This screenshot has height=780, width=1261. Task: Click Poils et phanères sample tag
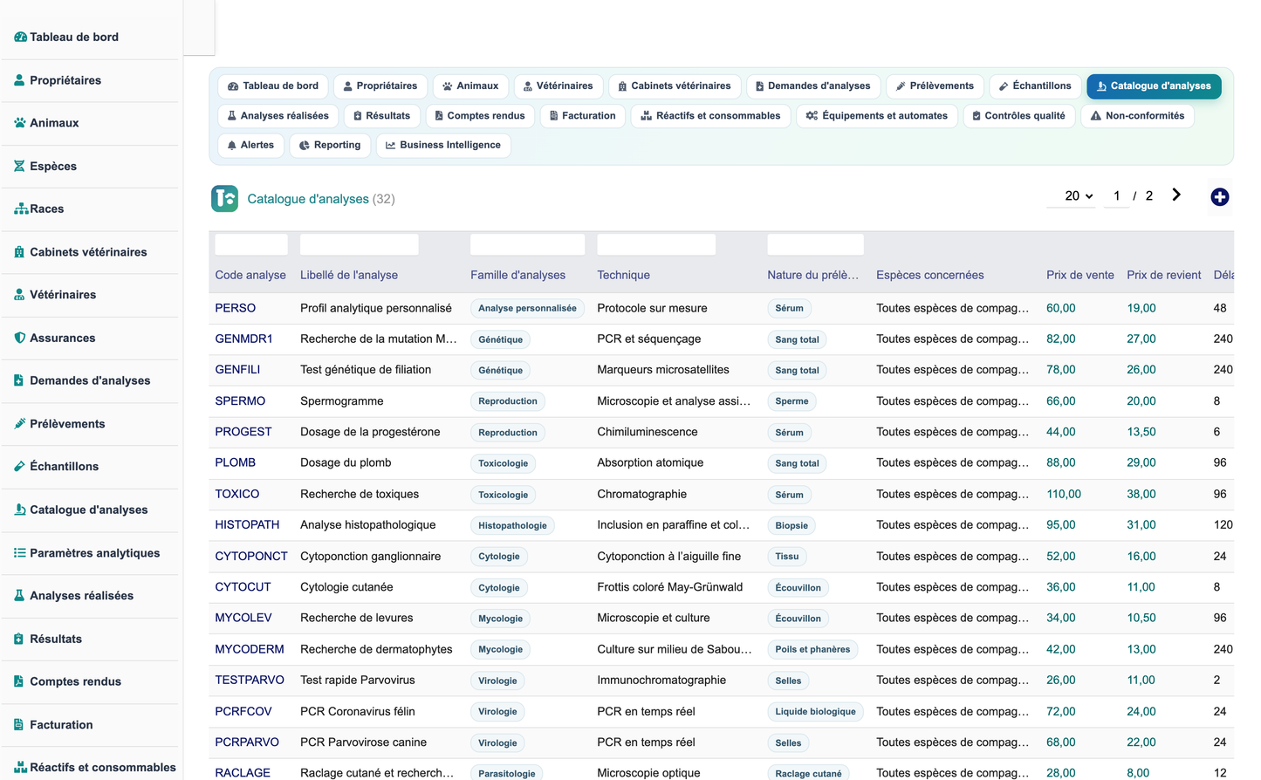(812, 649)
